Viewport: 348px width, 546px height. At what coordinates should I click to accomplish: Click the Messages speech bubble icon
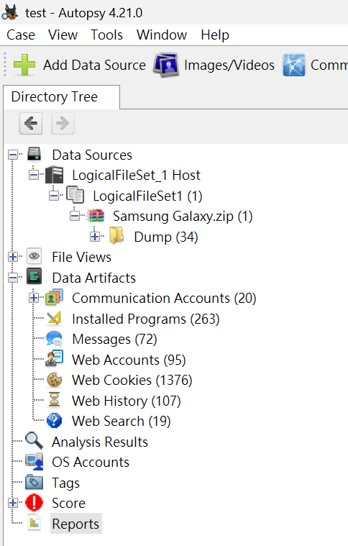(55, 339)
